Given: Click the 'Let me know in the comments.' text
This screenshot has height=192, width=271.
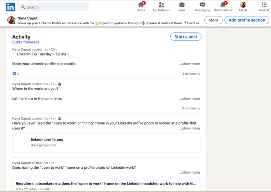Looking at the screenshot, I should pos(37,98).
